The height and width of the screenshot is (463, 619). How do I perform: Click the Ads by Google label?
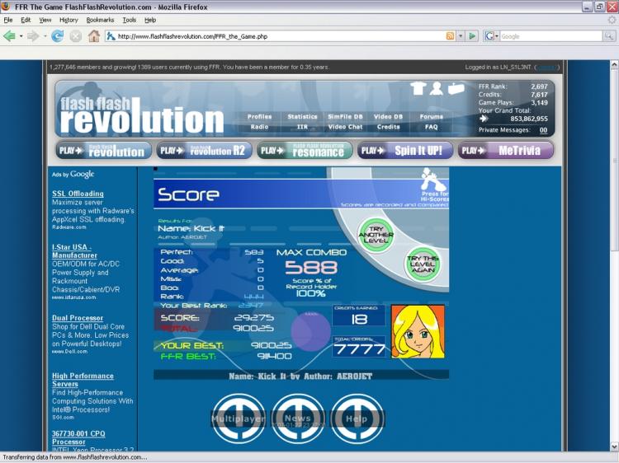(73, 174)
